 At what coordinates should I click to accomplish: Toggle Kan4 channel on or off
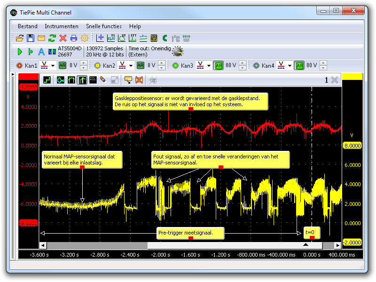256,65
